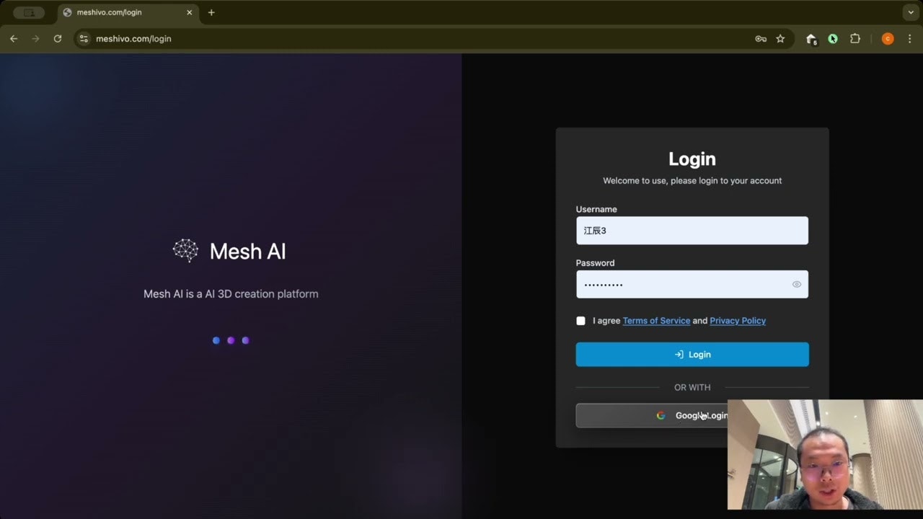923x519 pixels.
Task: Open the Chrome password manager key icon
Action: tap(760, 39)
